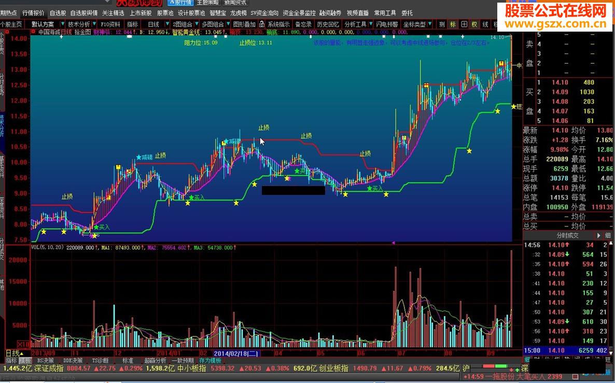Switch to the A股行情 tab

(x=181, y=3)
